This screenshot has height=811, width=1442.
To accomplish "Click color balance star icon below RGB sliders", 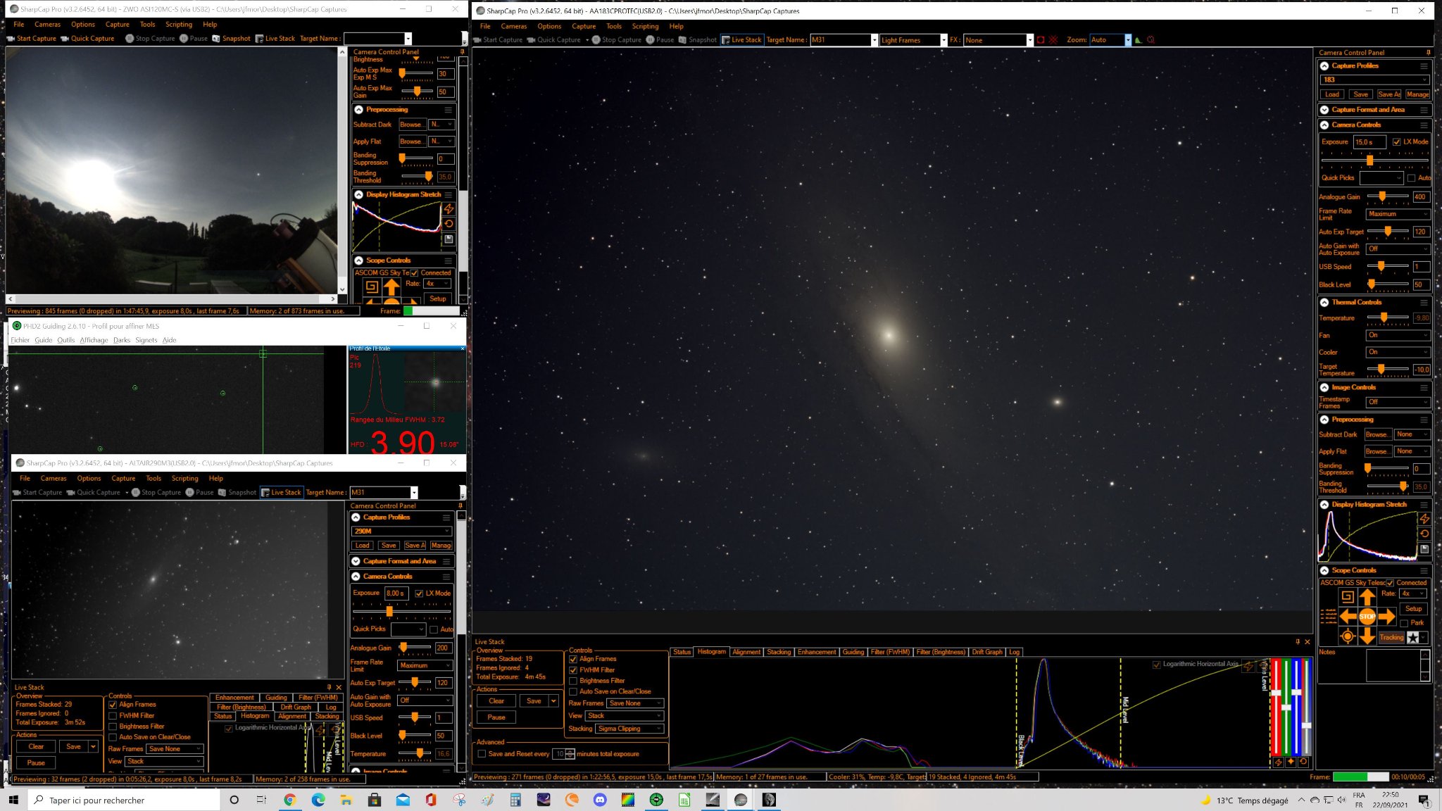I will pyautogui.click(x=1291, y=762).
